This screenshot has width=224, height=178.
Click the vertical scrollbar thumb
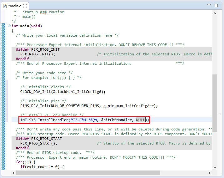215,103
